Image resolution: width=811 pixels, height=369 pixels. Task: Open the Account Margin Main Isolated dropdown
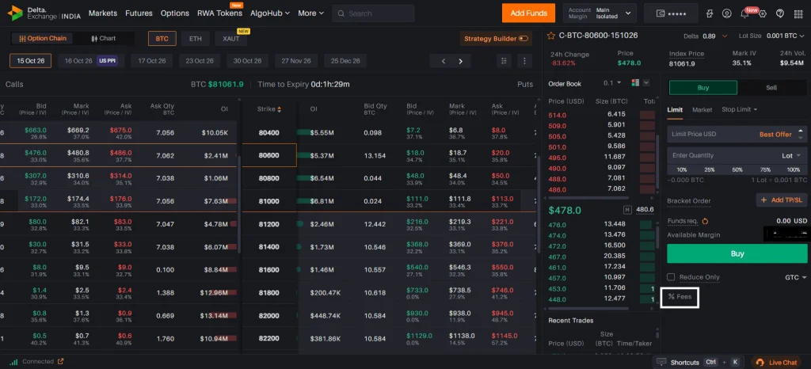[600, 13]
